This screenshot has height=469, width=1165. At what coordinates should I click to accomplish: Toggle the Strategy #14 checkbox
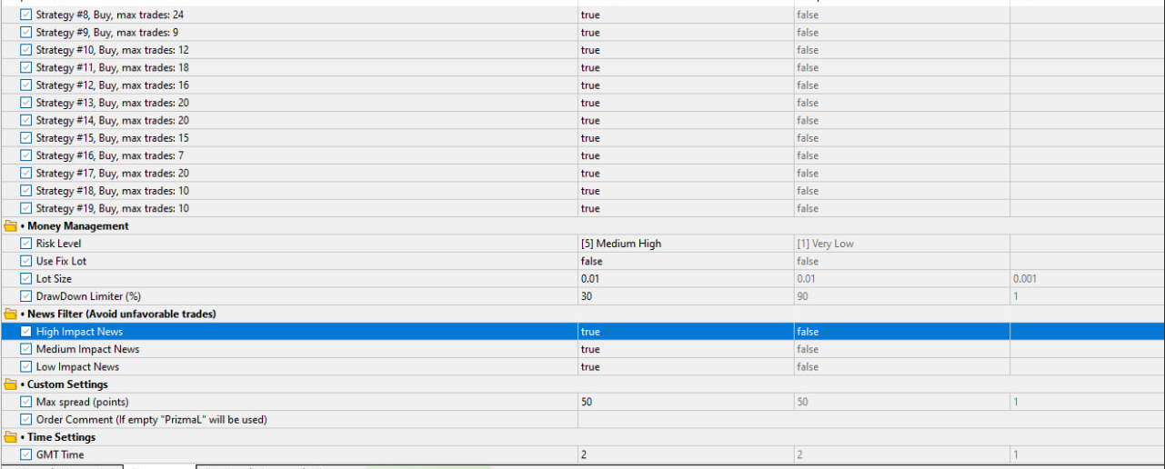pyautogui.click(x=25, y=121)
